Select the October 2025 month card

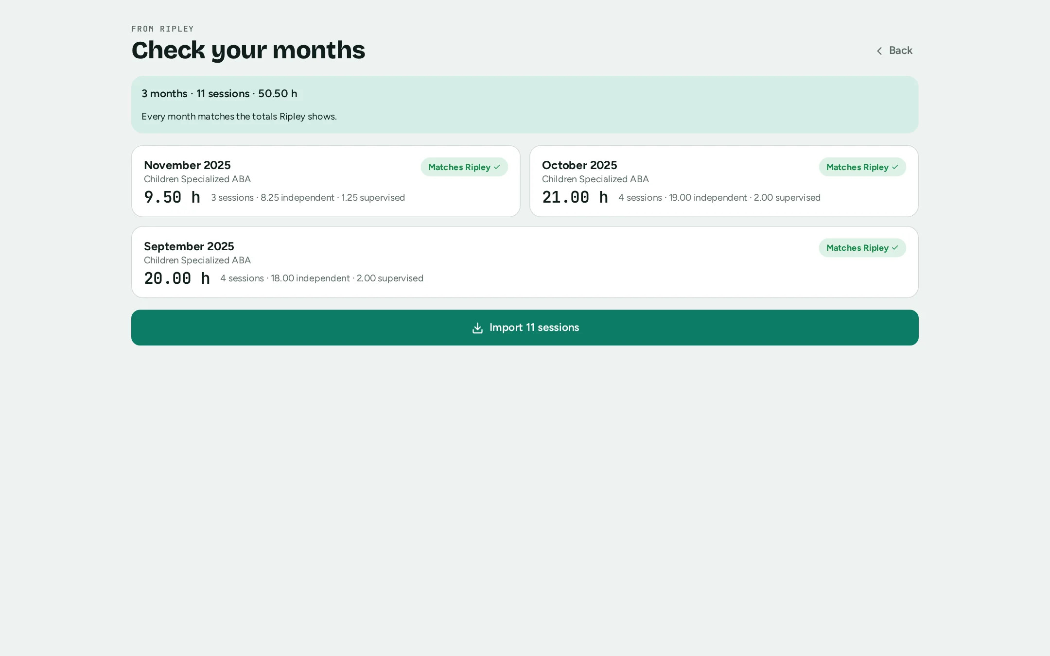(724, 181)
